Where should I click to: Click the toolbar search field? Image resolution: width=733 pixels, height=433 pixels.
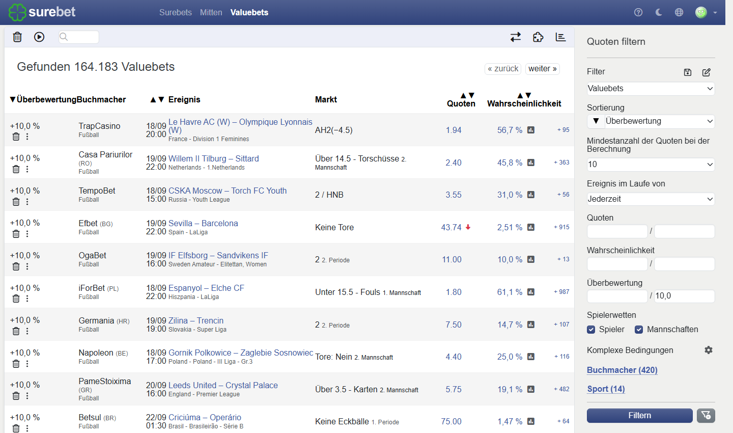click(x=79, y=37)
